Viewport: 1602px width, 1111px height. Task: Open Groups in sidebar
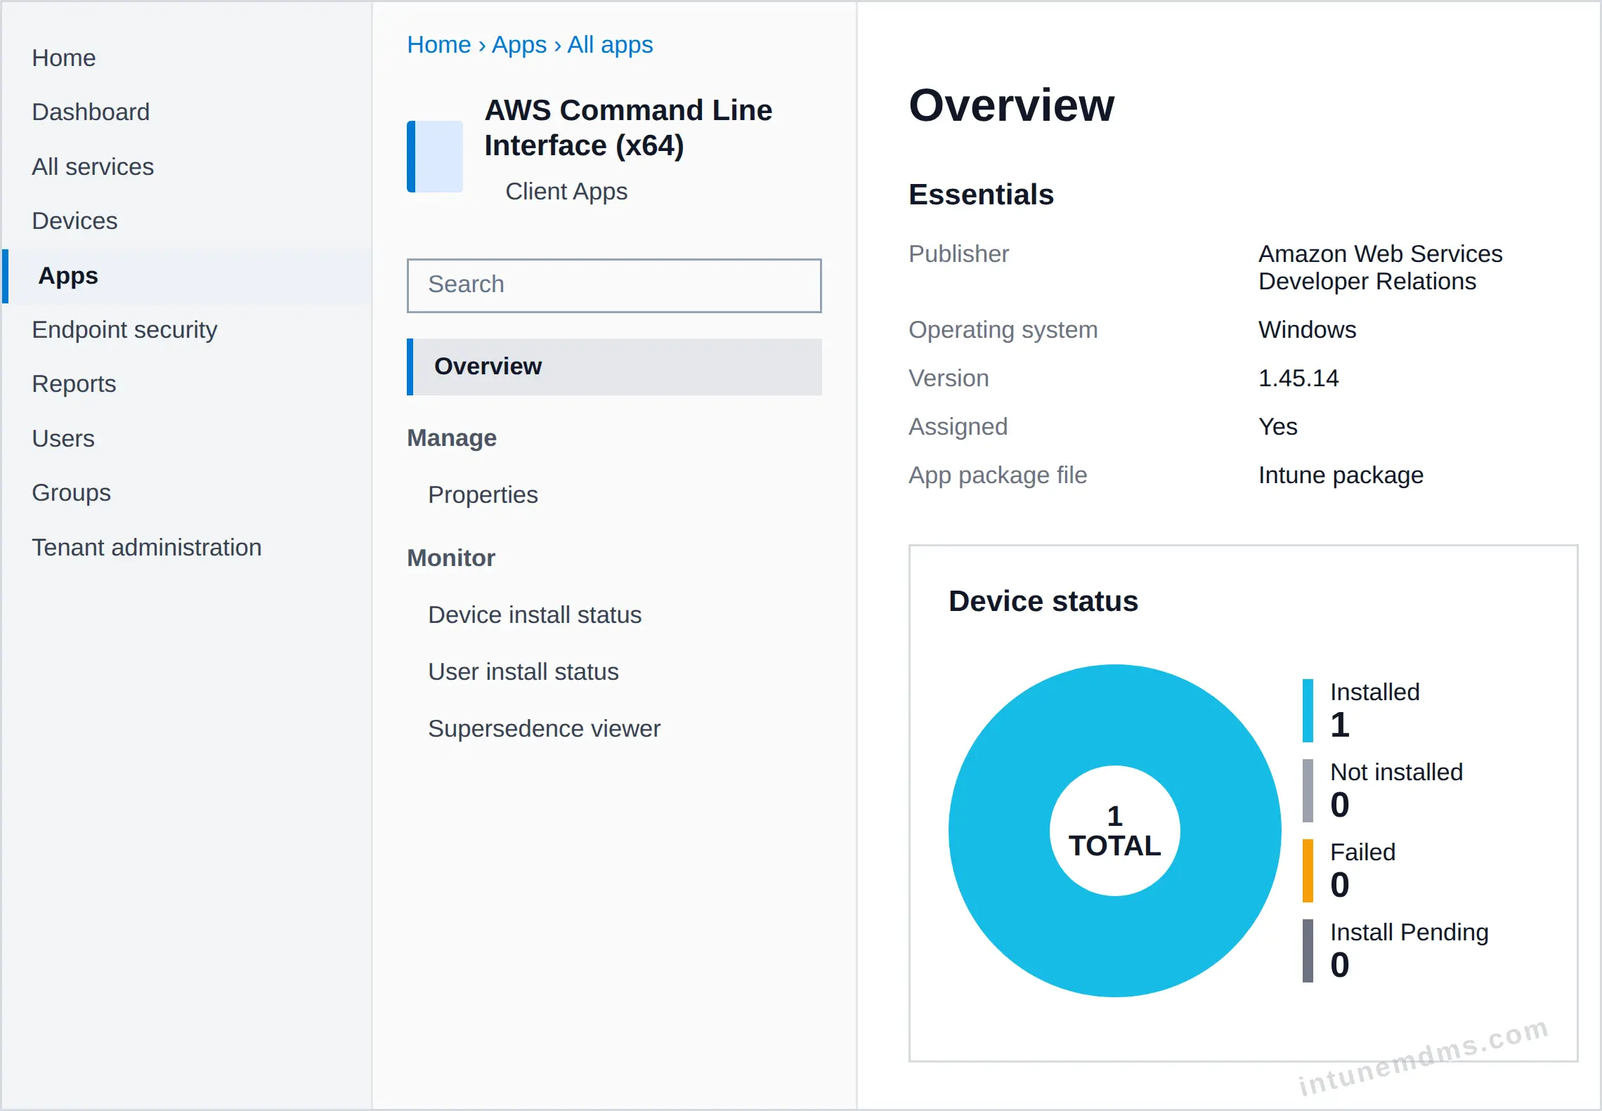pos(71,492)
